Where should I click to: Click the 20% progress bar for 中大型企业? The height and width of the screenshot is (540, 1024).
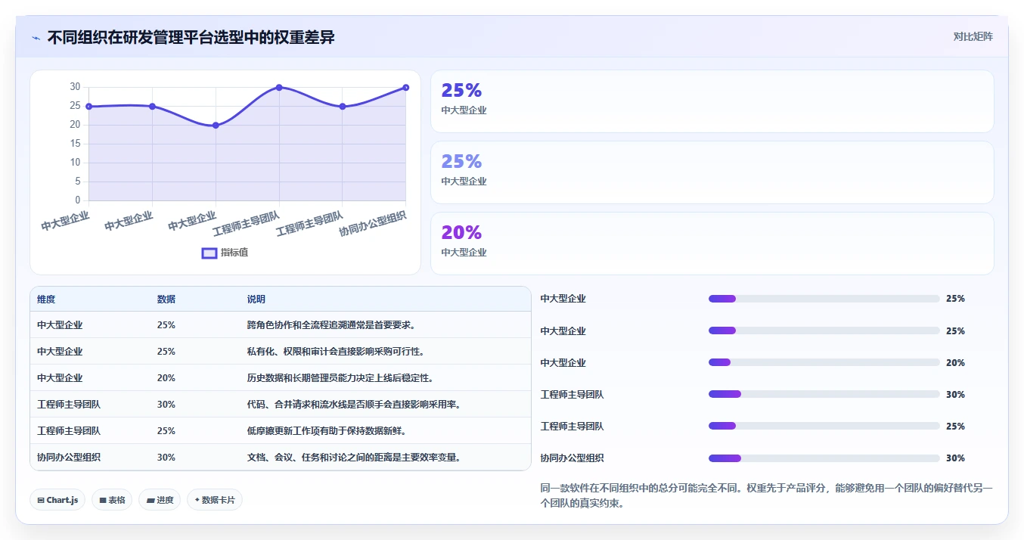coord(824,362)
